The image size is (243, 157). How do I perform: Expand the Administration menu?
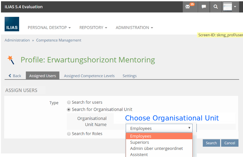(134, 28)
